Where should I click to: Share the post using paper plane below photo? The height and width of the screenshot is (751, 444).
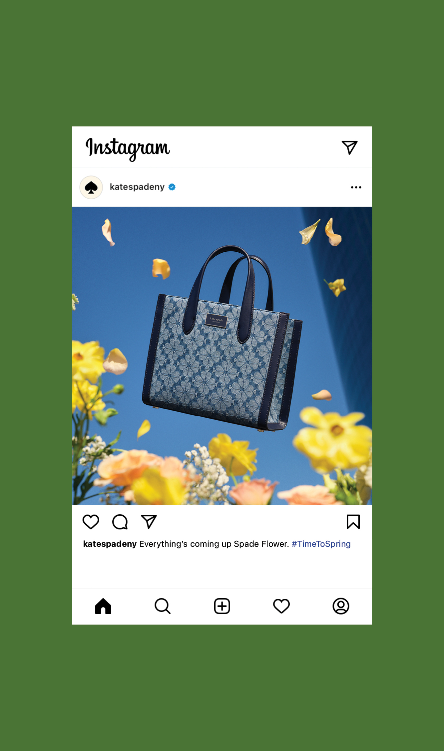[x=149, y=522]
